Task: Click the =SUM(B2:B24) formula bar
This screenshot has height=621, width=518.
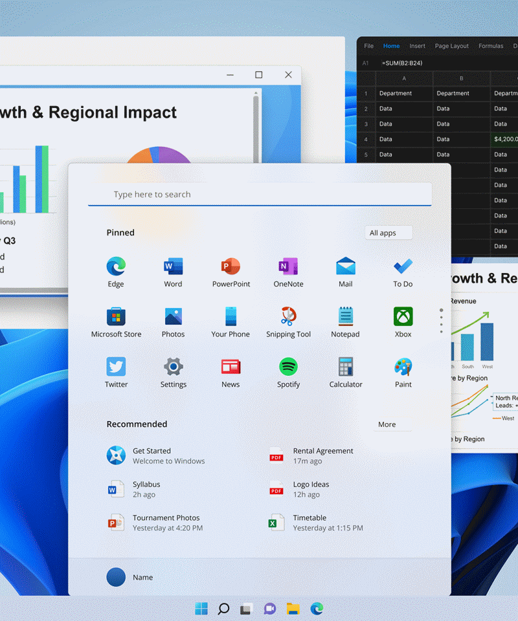Action: (447, 63)
